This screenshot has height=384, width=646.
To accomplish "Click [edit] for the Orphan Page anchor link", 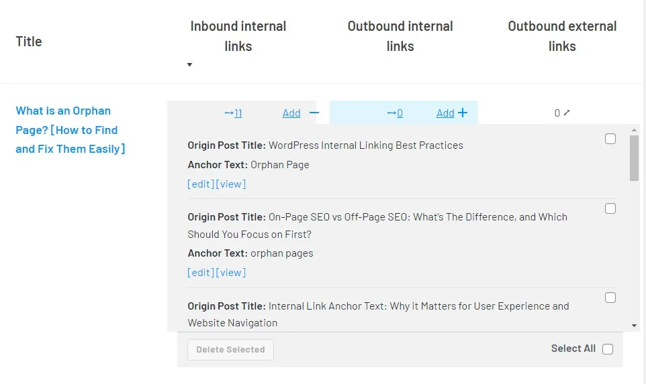I will [201, 184].
